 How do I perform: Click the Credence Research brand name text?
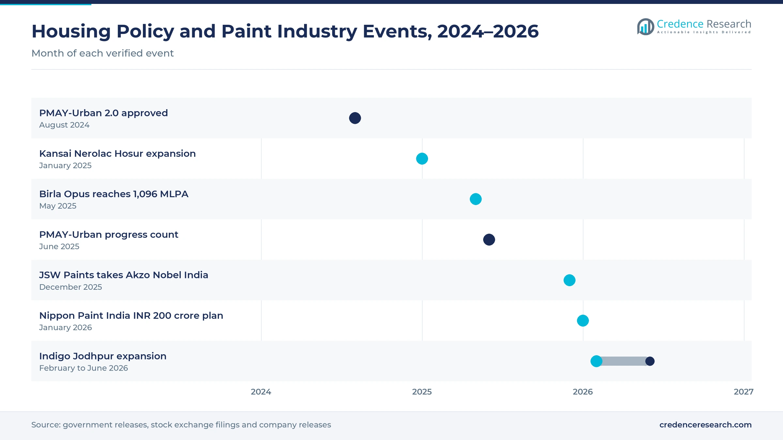(704, 24)
